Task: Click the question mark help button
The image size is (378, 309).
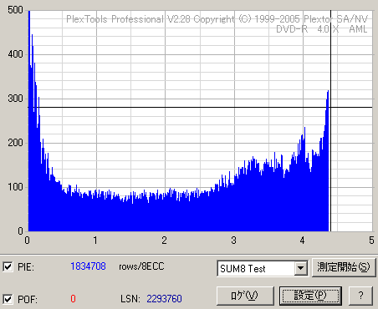Action: click(x=360, y=296)
